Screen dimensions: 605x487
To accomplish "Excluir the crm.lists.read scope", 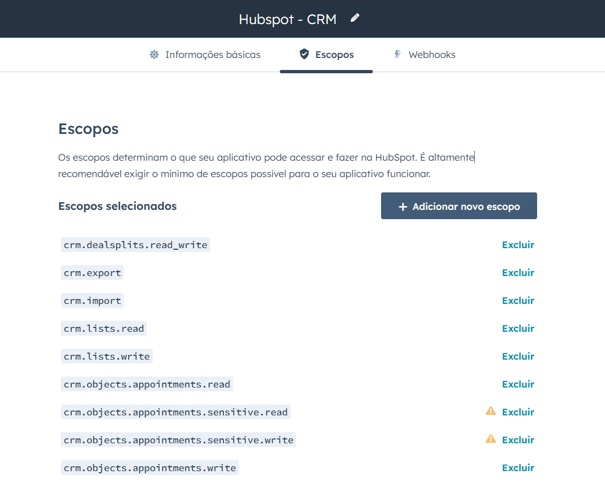I will pos(517,328).
